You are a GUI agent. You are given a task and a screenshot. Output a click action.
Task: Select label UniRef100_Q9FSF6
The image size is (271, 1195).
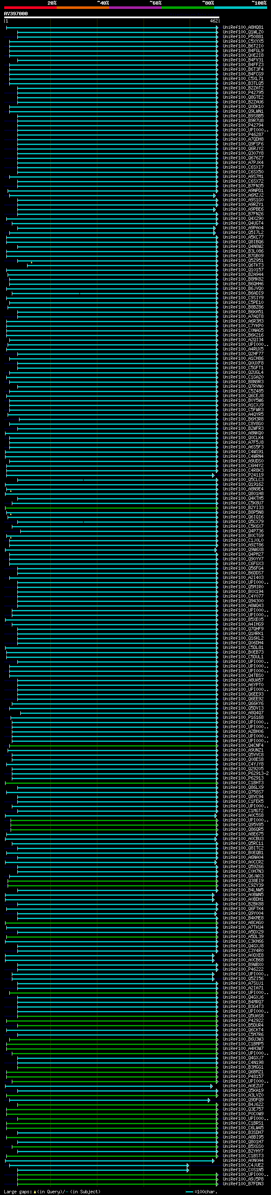click(243, 144)
